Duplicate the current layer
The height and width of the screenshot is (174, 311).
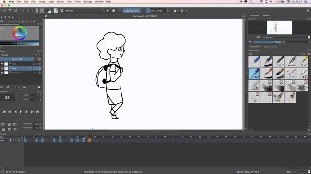tap(9, 87)
